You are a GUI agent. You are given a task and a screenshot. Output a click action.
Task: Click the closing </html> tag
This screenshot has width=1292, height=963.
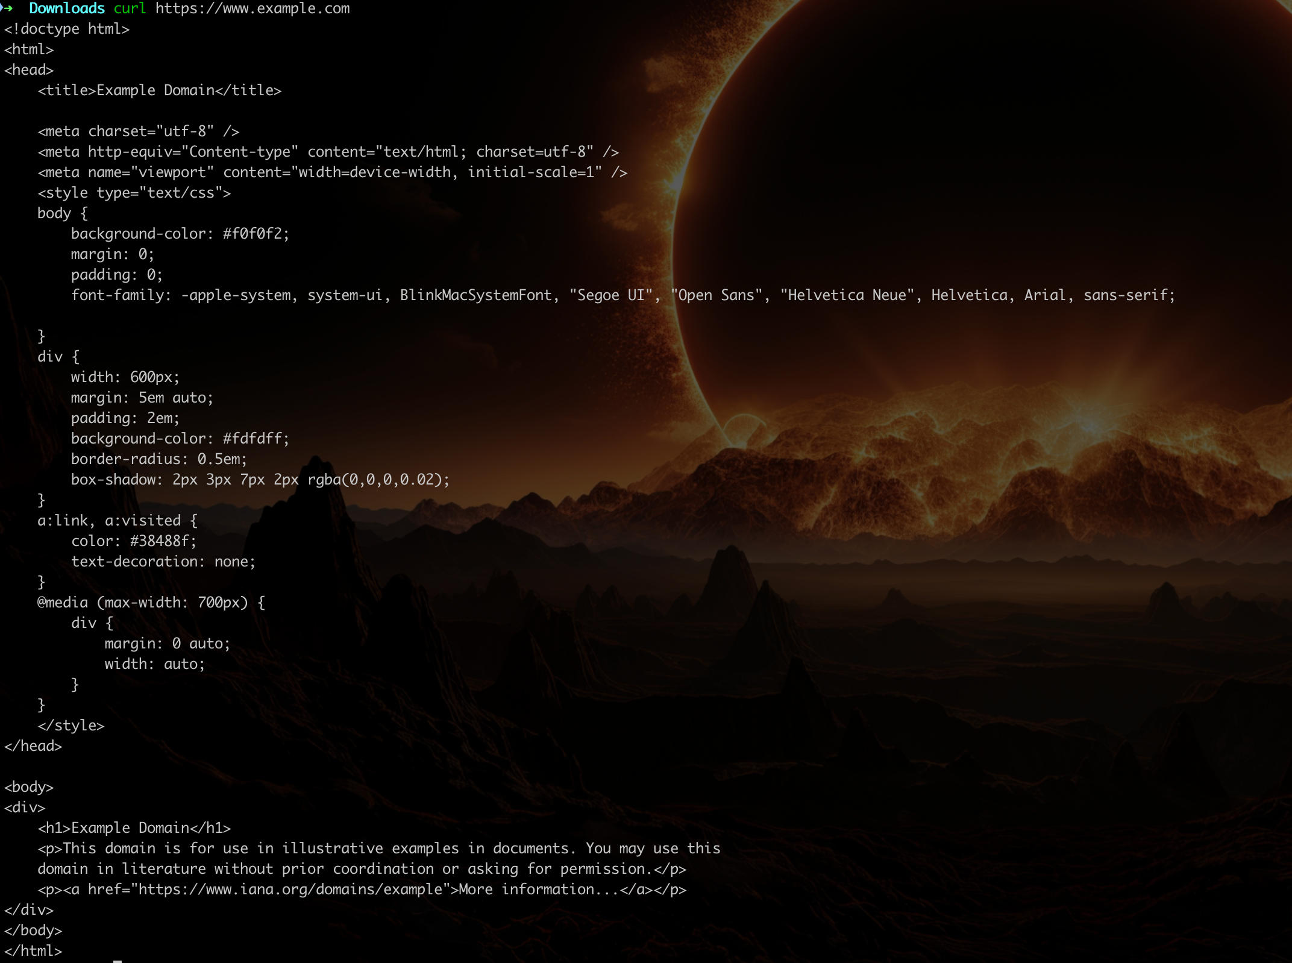coord(33,951)
